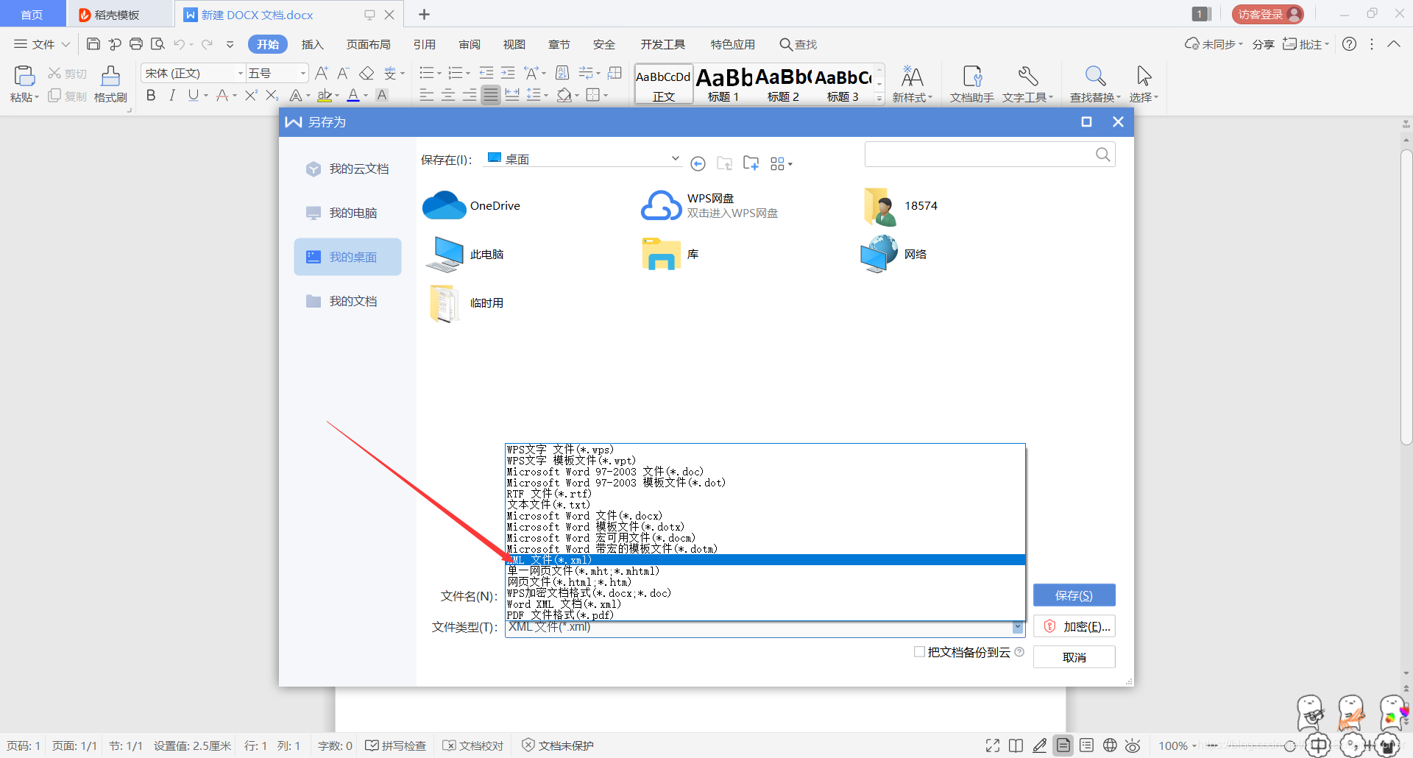1413x758 pixels.
Task: Click the bulleted list icon
Action: 426,73
